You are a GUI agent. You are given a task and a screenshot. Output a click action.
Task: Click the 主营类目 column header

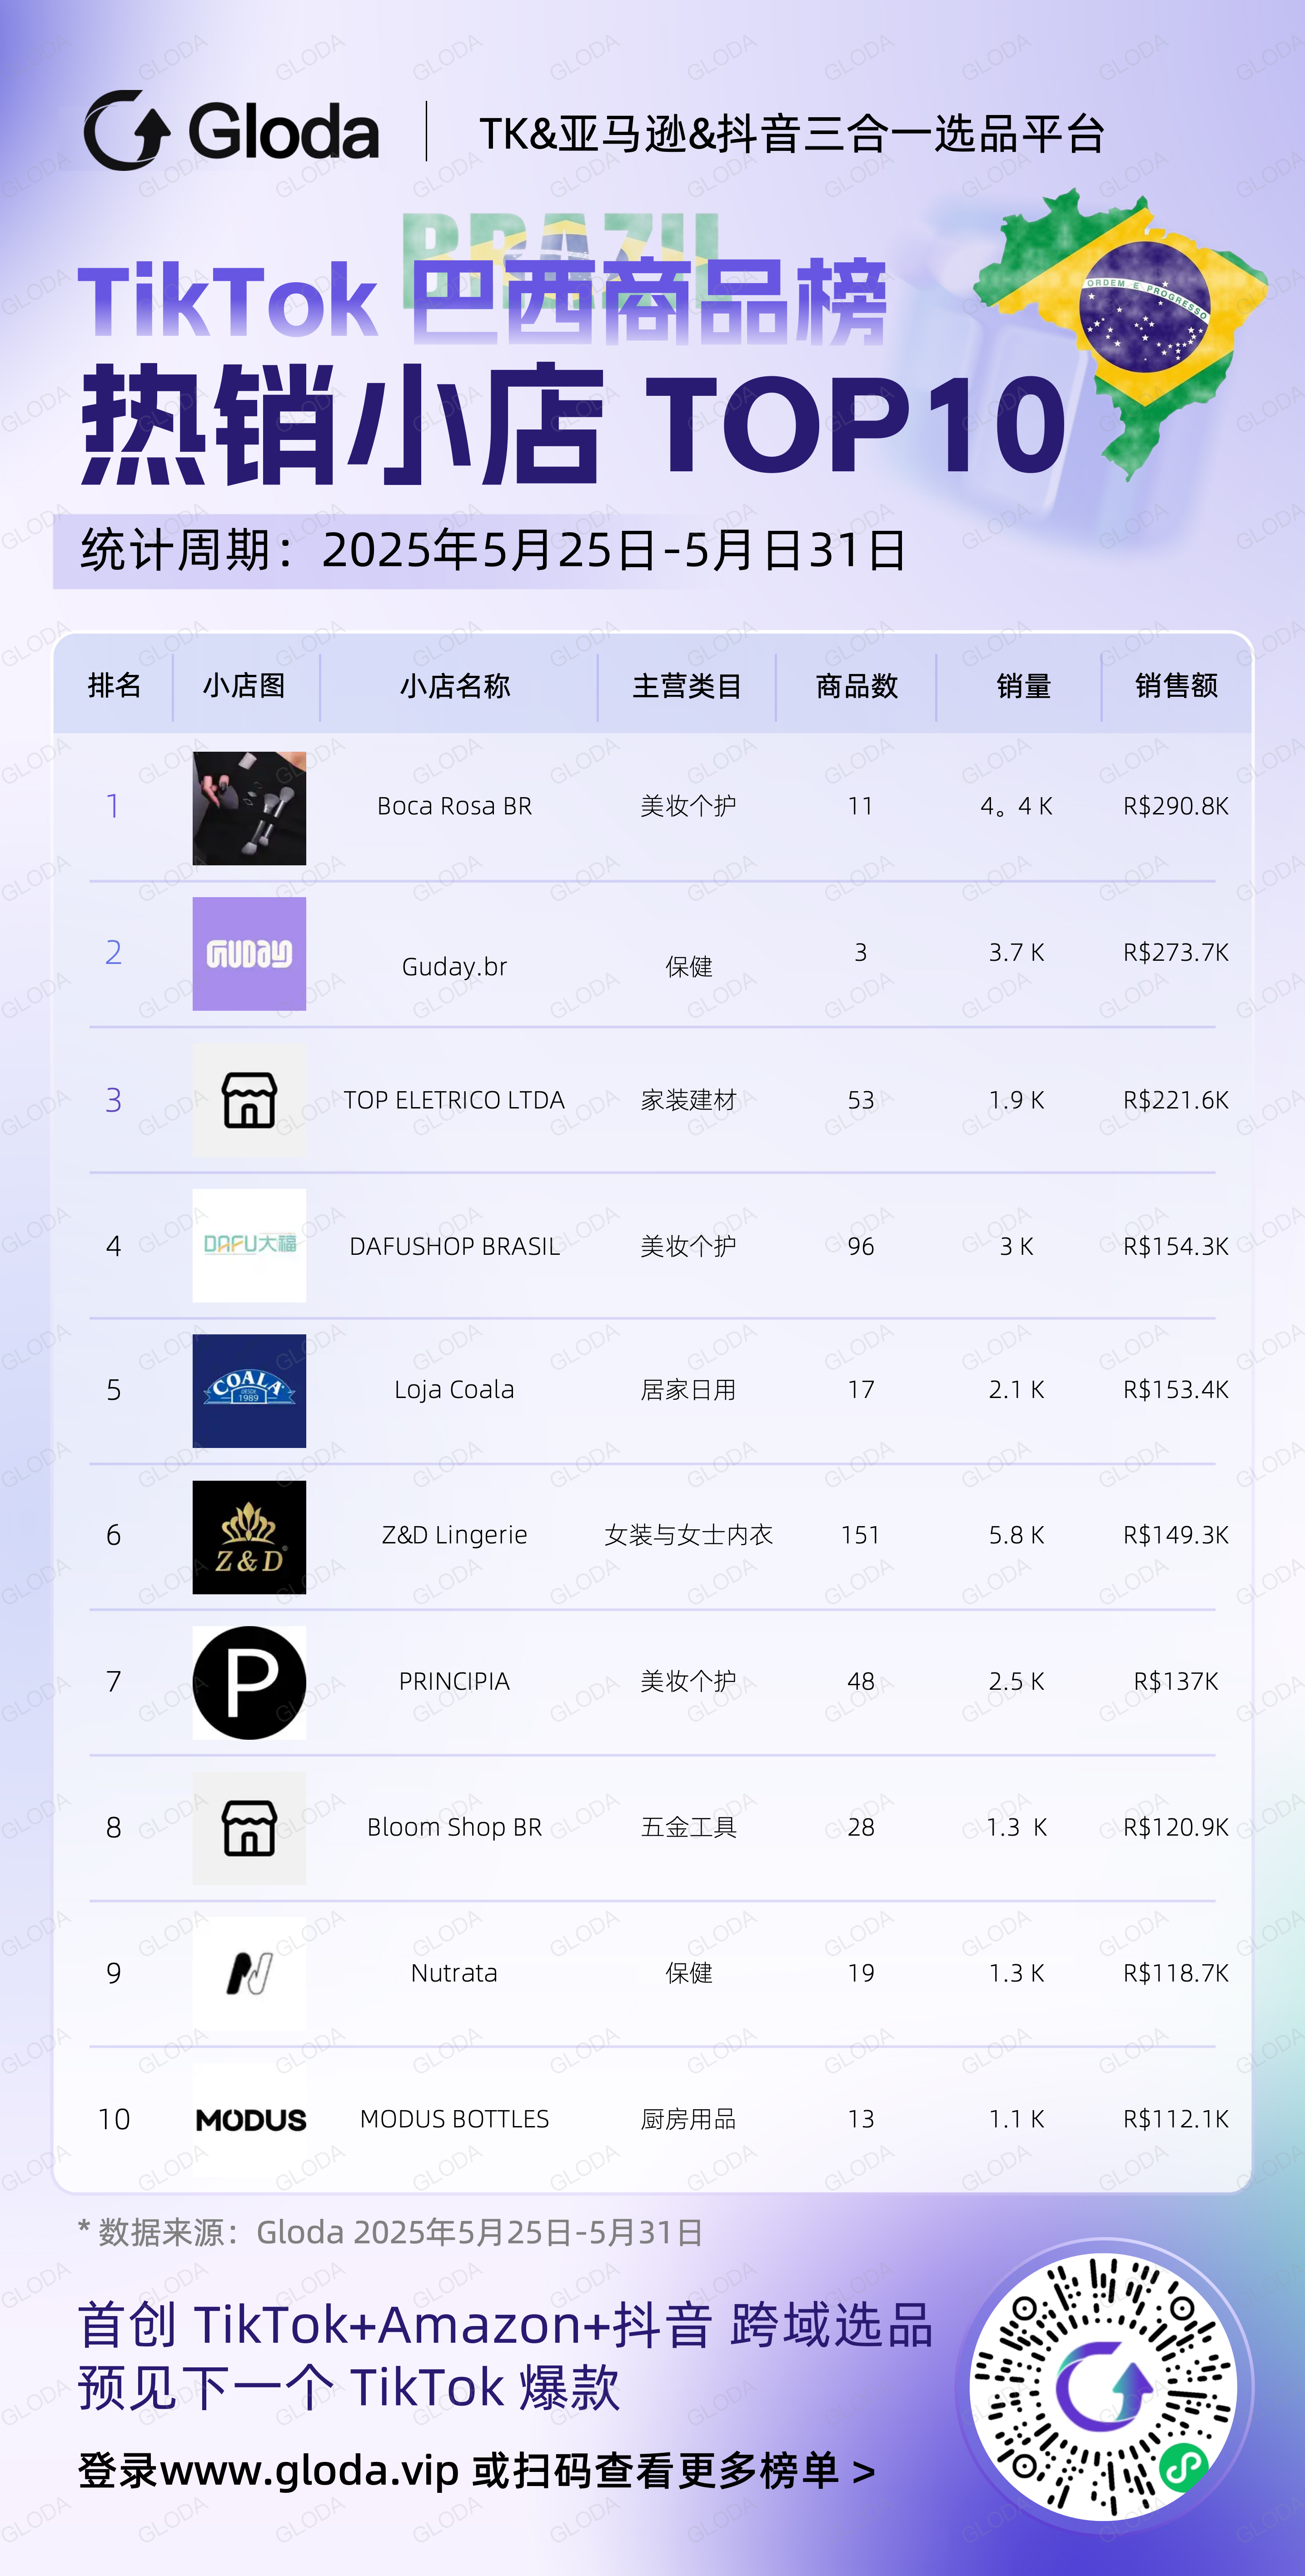pos(687,686)
